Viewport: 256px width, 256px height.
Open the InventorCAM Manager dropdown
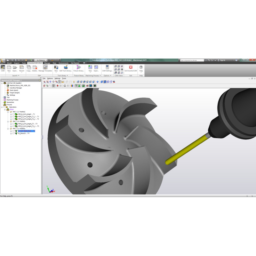[x=21, y=80]
